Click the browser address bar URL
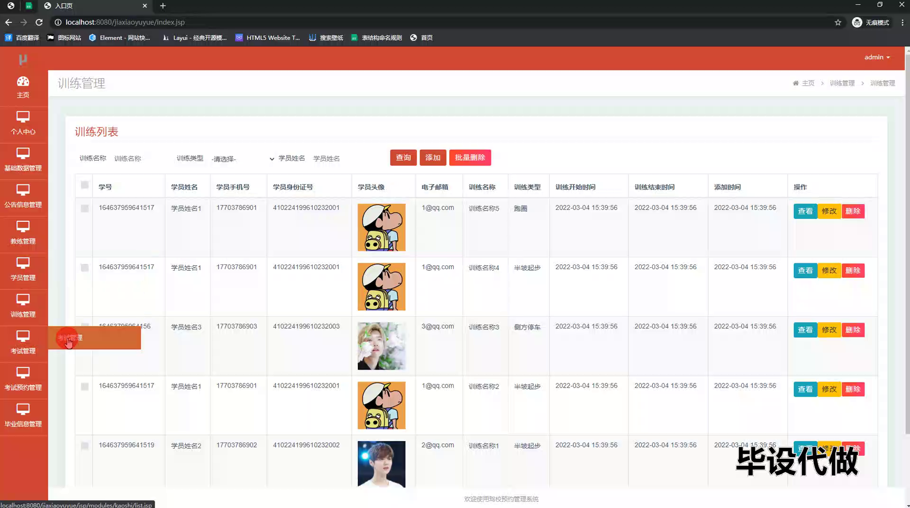 pos(125,22)
